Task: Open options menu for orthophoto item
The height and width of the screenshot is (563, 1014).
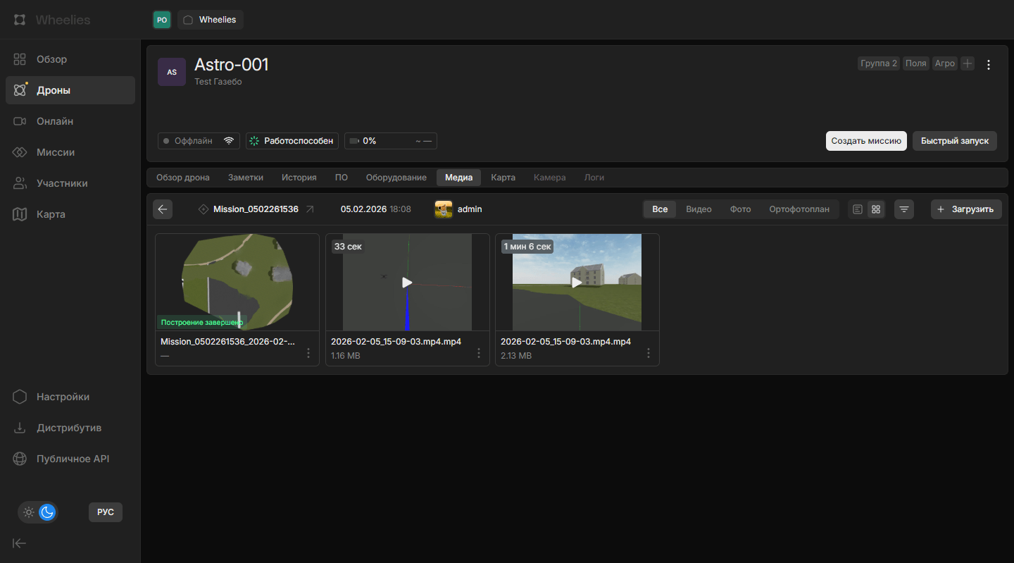Action: (x=308, y=353)
